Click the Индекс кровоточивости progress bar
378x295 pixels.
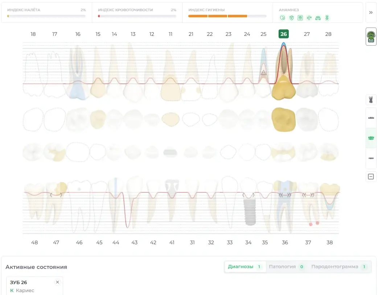(137, 16)
